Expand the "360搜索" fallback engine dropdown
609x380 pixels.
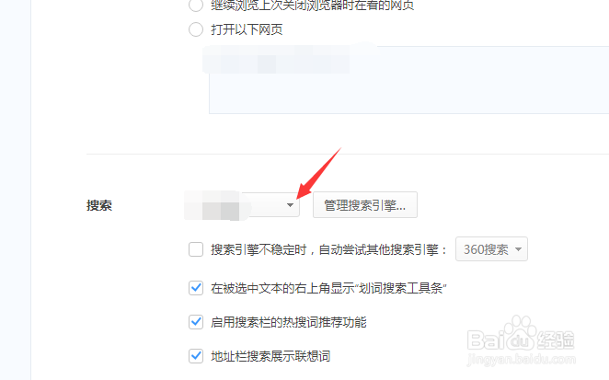[x=491, y=249]
